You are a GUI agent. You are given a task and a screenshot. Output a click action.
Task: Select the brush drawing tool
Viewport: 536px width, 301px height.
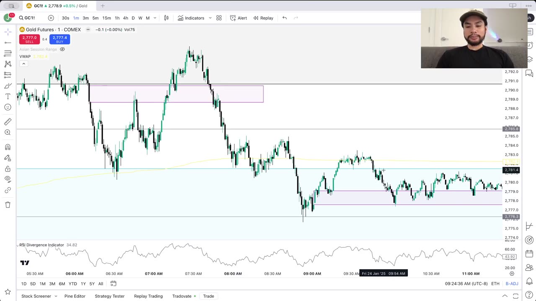(8, 86)
